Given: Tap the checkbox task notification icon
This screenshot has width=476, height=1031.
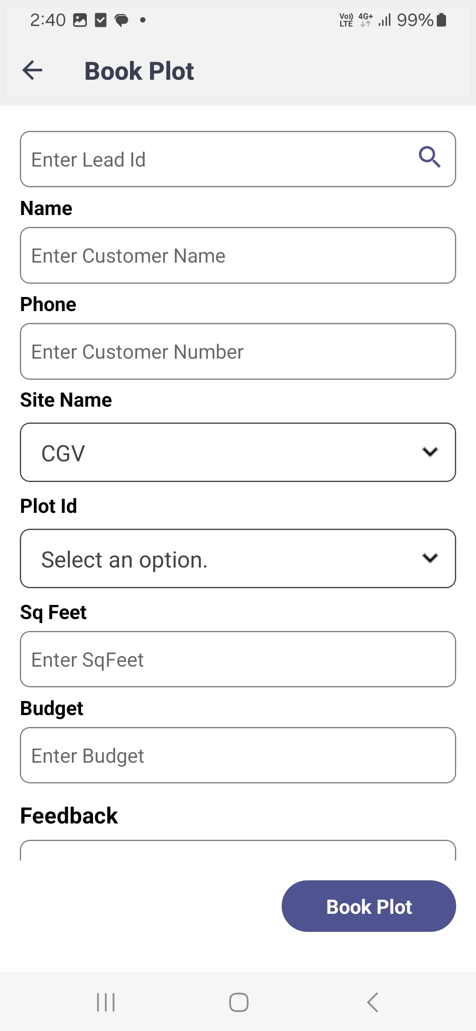Looking at the screenshot, I should coord(101,20).
